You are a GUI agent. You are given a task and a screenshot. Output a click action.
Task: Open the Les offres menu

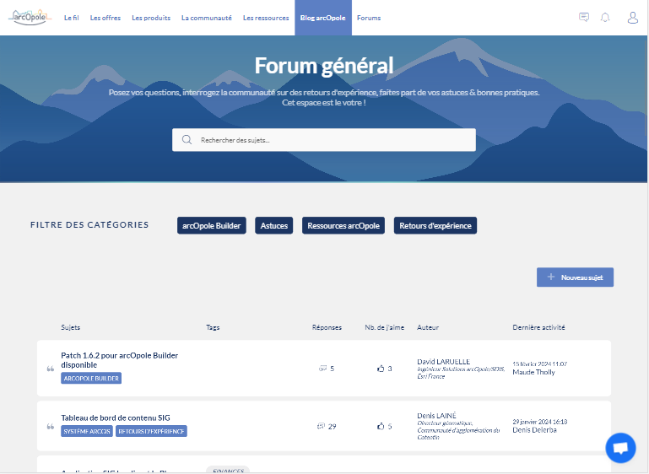[105, 18]
